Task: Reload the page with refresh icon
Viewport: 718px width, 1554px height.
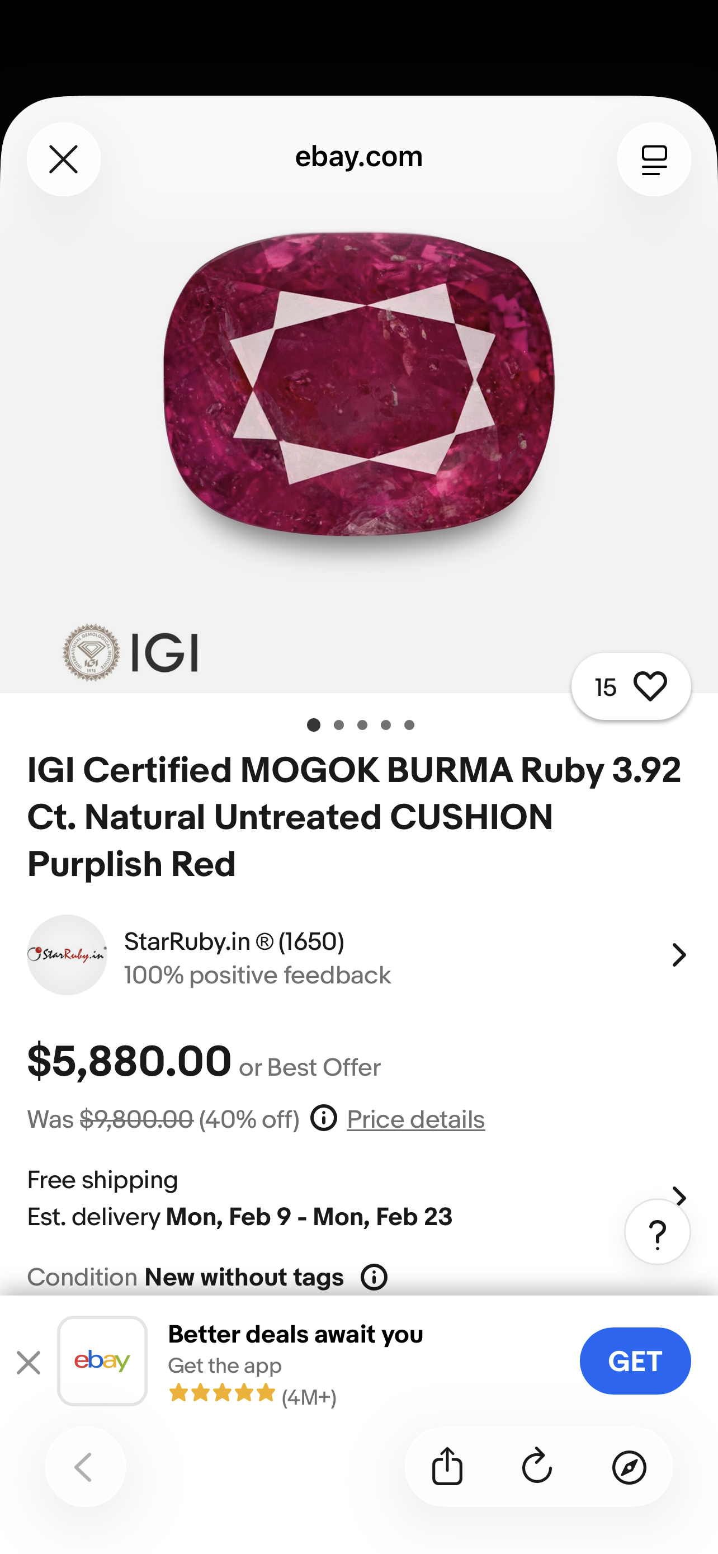Action: click(537, 1467)
